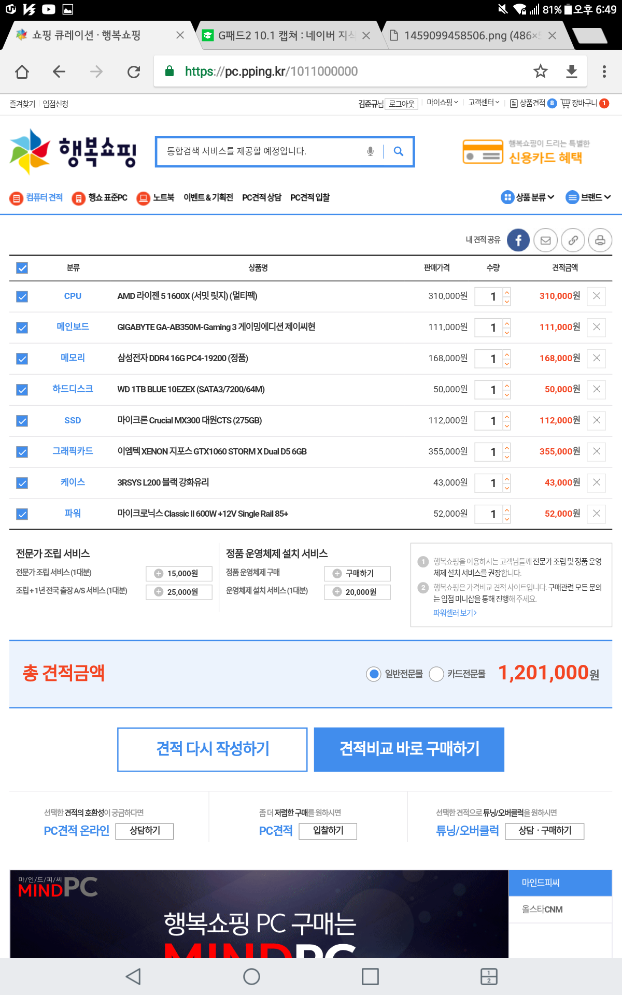This screenshot has height=995, width=622.
Task: Click 견적 다시 작성하기 button
Action: [213, 749]
